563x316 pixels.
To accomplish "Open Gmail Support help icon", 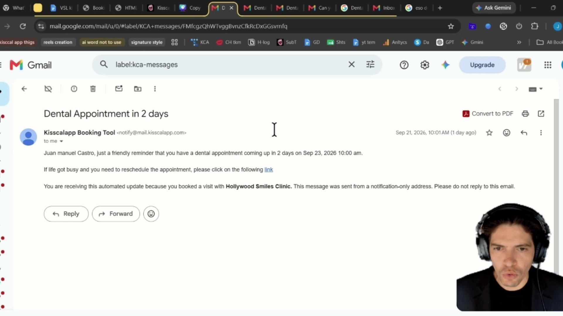I will click(404, 65).
